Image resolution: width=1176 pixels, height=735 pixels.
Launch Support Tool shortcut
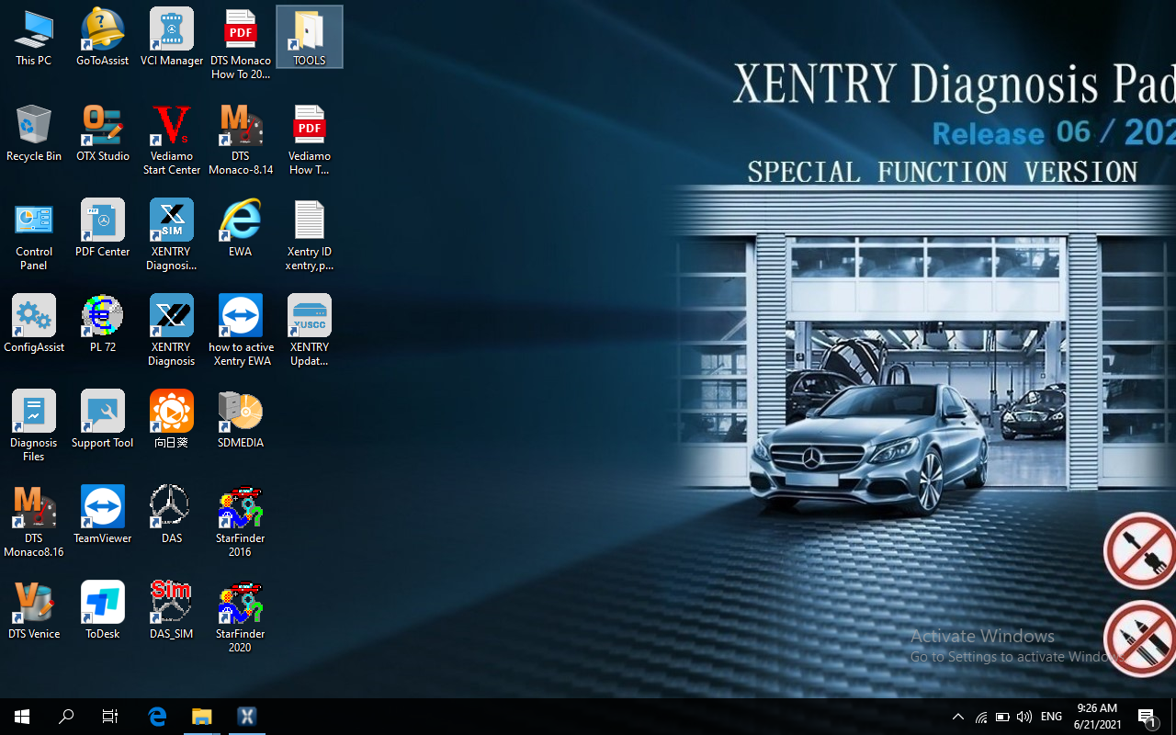tap(103, 419)
